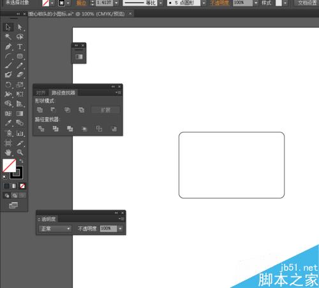
Task: Click the white fill color swatch
Action: pyautogui.click(x=9, y=165)
